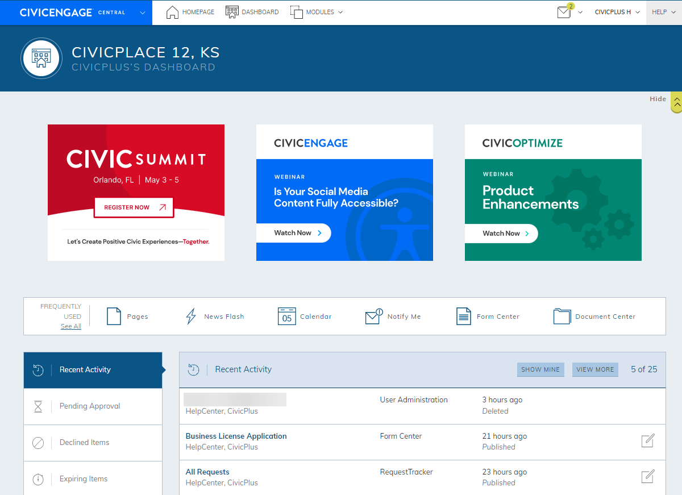Click the View More button
This screenshot has width=682, height=495.
[595, 369]
